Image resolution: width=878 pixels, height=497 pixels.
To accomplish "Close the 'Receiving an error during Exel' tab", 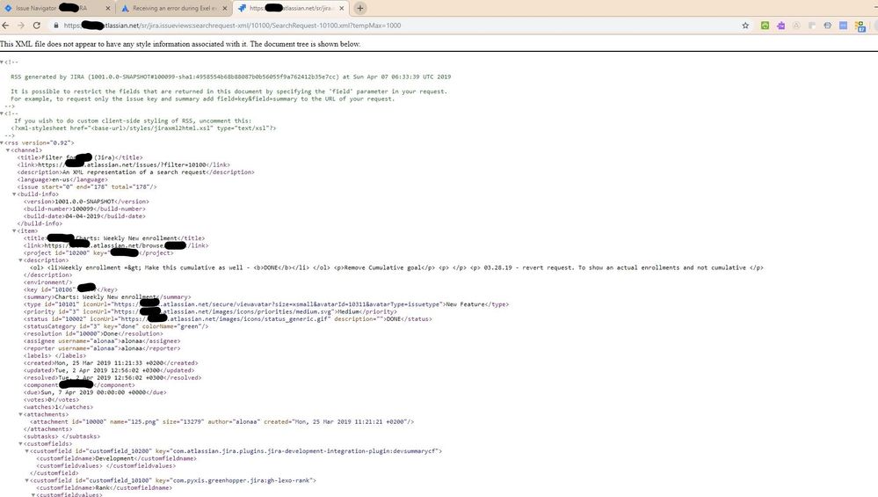I will [225, 9].
